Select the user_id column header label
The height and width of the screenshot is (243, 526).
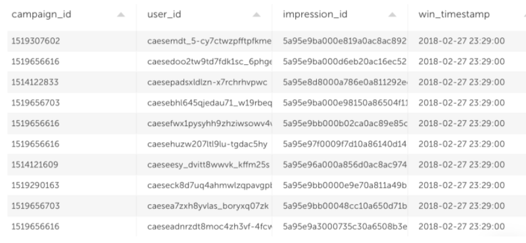point(164,14)
